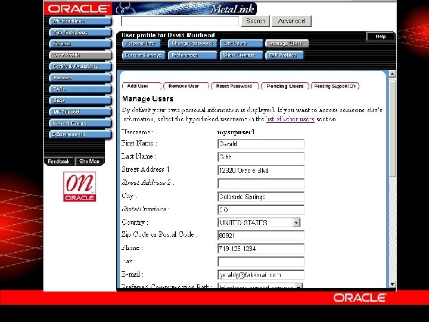Click the Street Address 1 field
The image size is (429, 322).
[261, 171]
